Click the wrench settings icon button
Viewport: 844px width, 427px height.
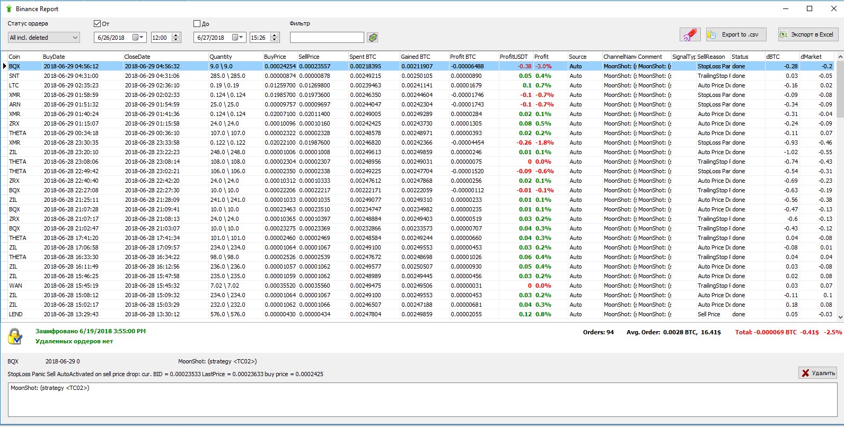pos(690,35)
